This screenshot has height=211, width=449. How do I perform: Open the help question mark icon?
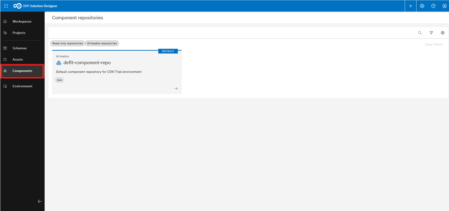[433, 6]
